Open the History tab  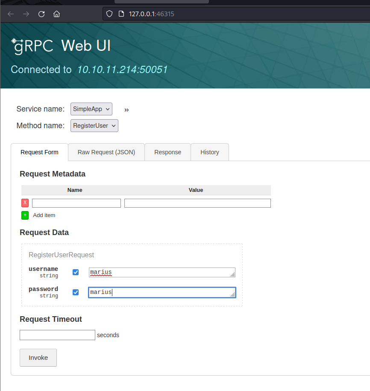point(210,152)
